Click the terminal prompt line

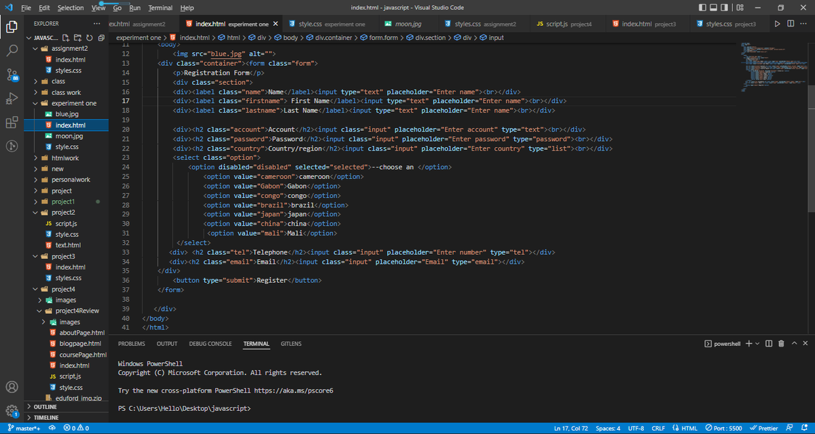(184, 408)
